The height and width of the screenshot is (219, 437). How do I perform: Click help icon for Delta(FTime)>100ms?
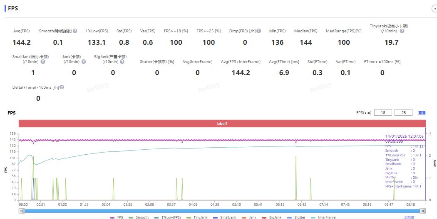click(x=62, y=88)
